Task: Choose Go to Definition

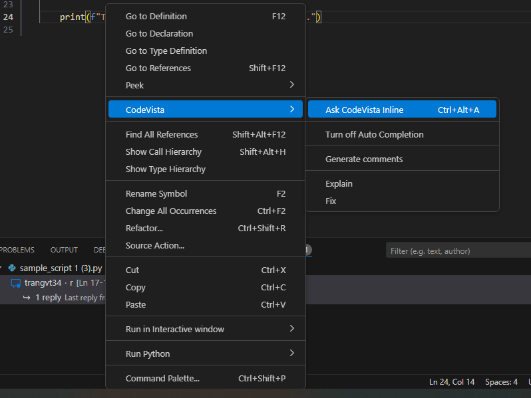Action: click(x=206, y=16)
